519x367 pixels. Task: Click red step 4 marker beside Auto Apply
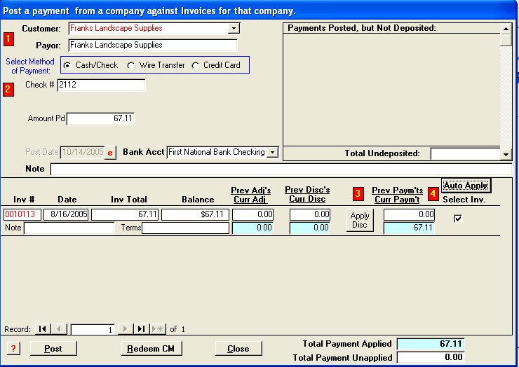[433, 193]
